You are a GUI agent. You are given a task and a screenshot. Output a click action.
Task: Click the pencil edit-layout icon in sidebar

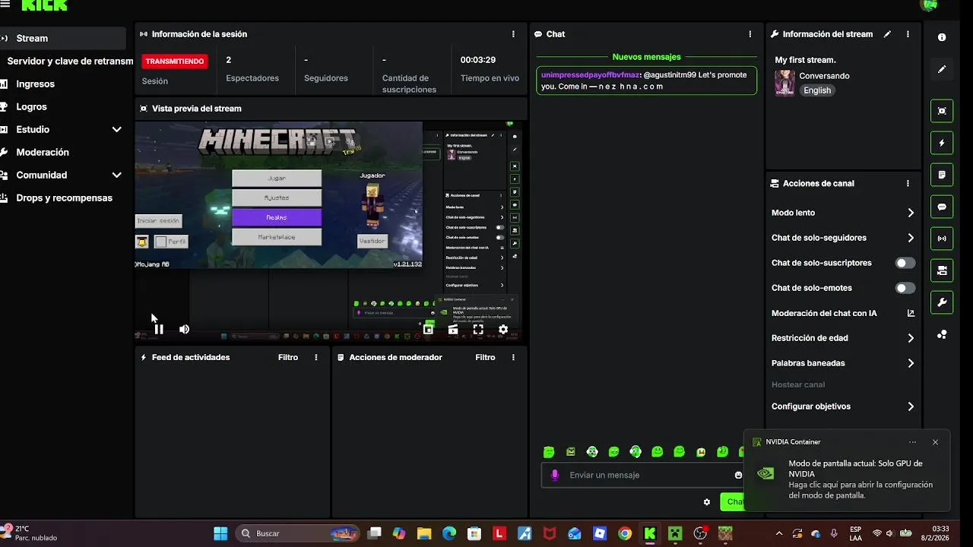pos(942,69)
